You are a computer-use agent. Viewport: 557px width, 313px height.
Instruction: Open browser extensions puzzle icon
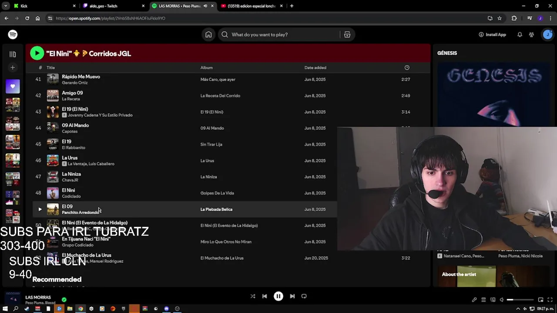coord(514,18)
